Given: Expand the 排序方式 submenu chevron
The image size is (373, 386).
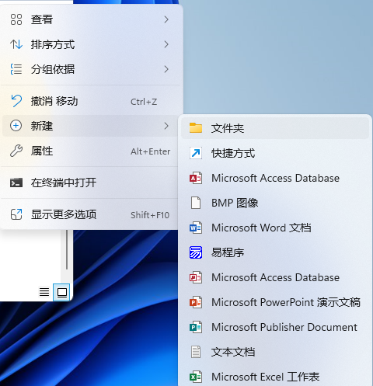Looking at the screenshot, I should [x=166, y=44].
